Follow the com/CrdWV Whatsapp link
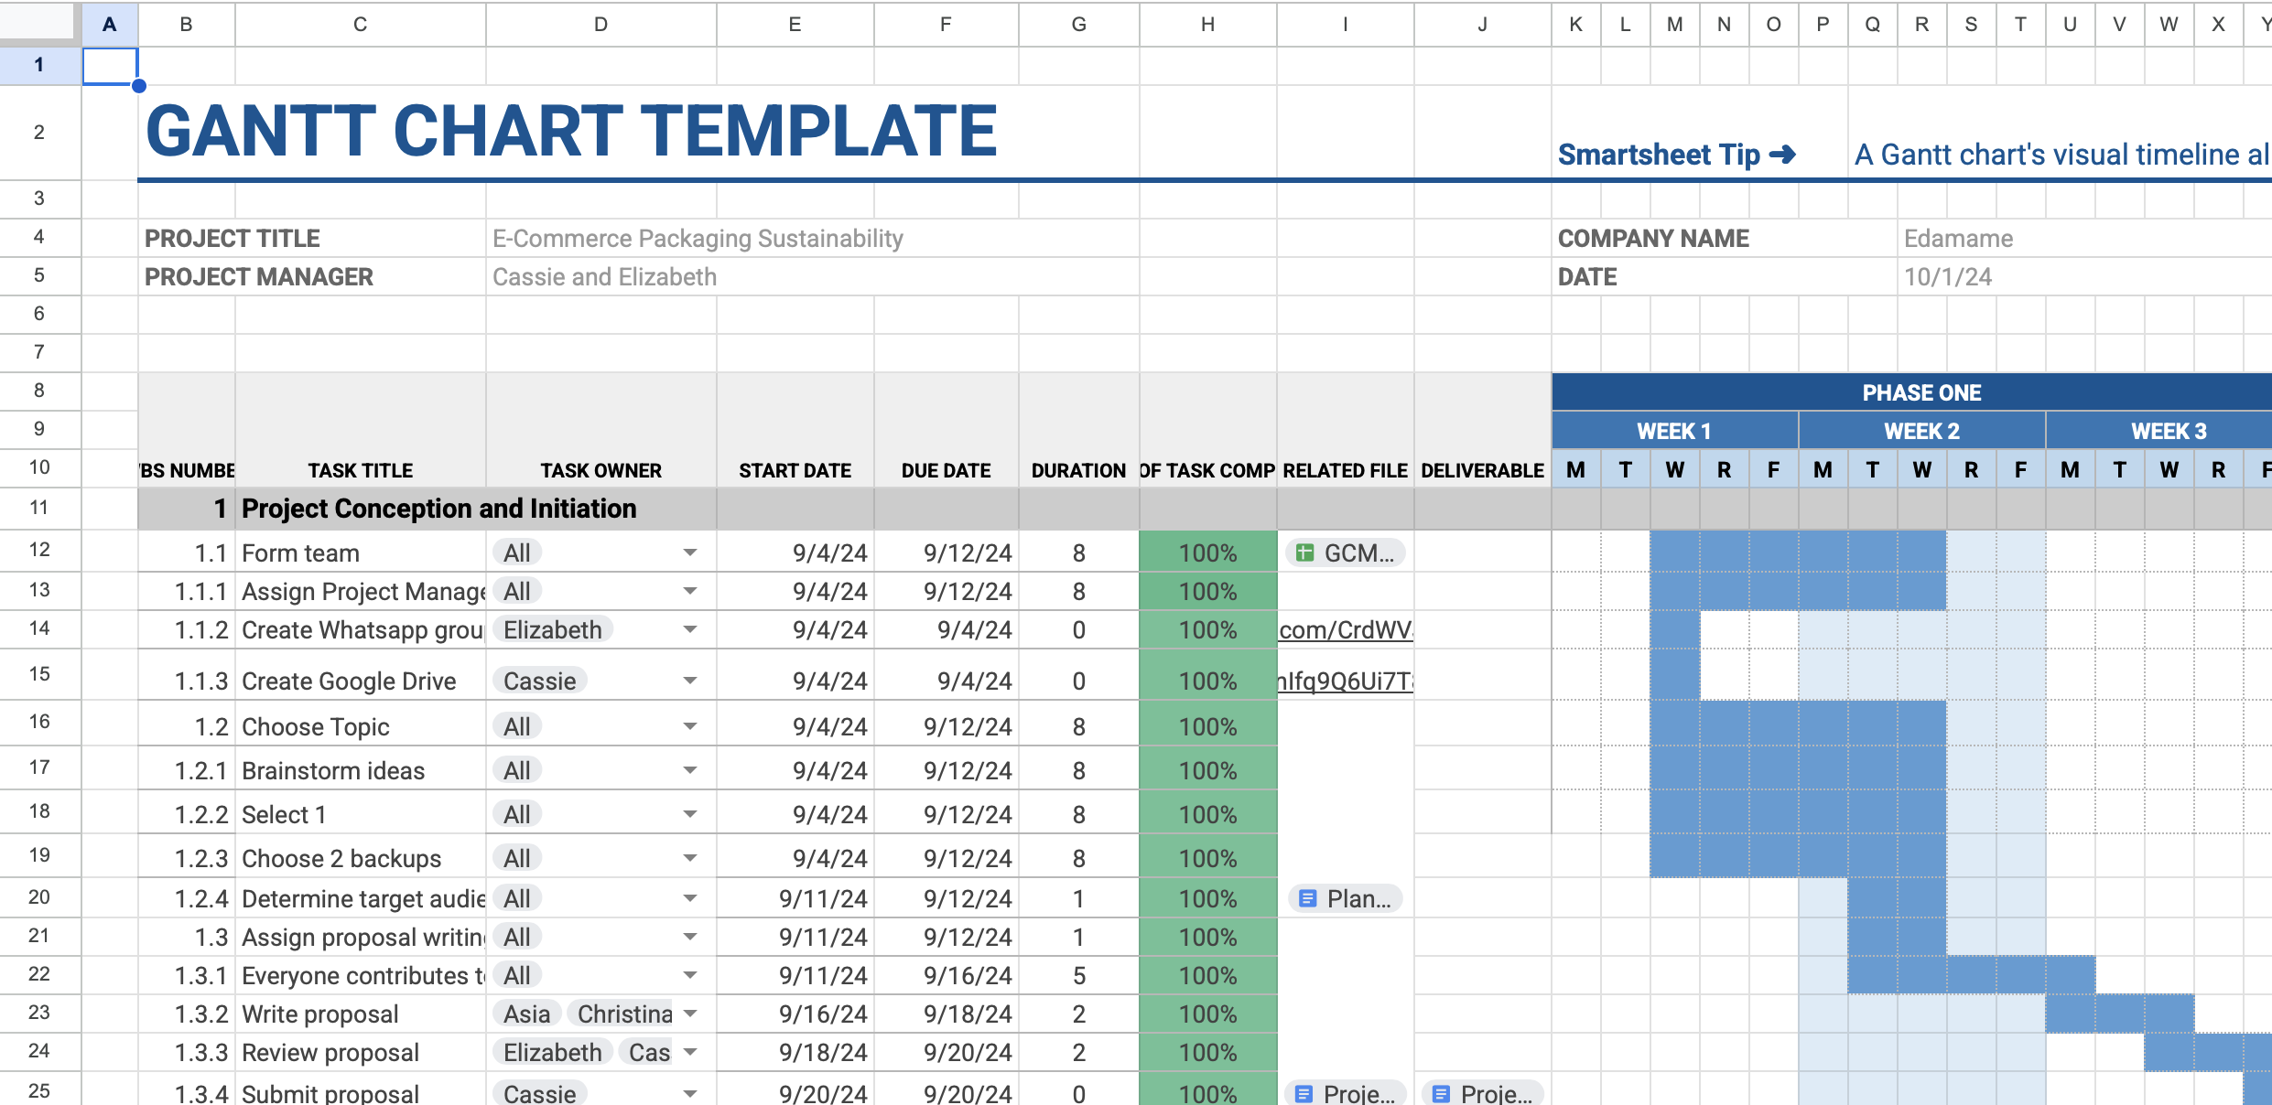 point(1345,629)
